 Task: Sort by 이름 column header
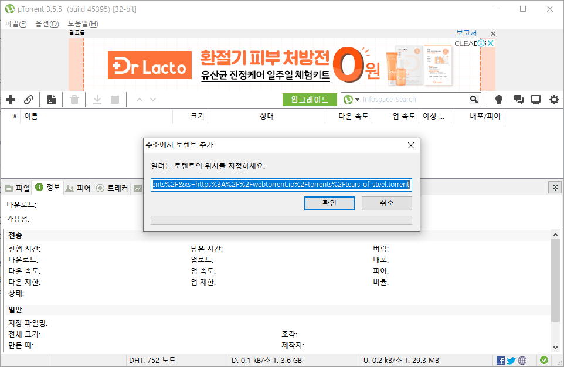pos(96,117)
